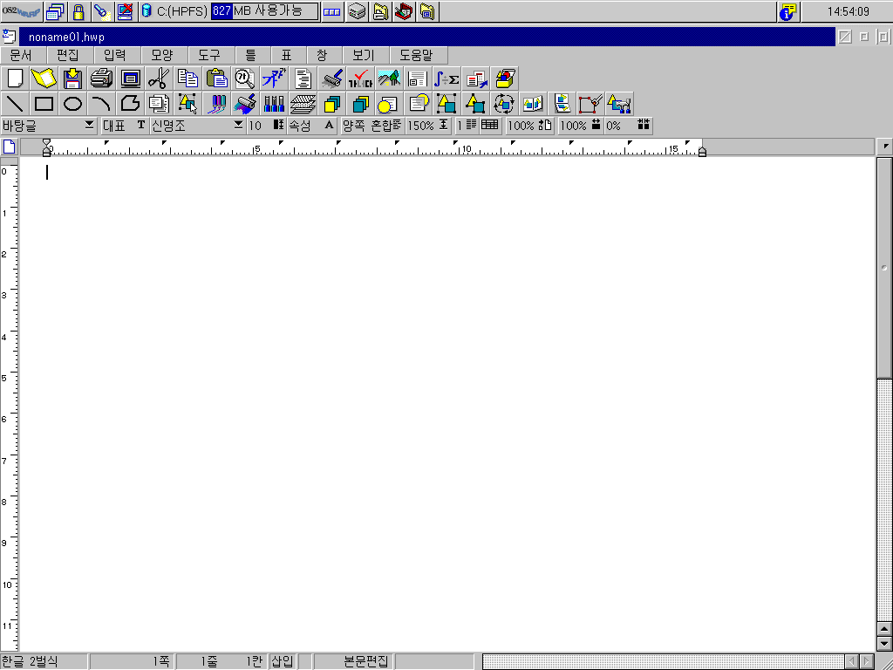893x670 pixels.
Task: Click the lockup padlock icon in WarpCenter
Action: [x=79, y=11]
